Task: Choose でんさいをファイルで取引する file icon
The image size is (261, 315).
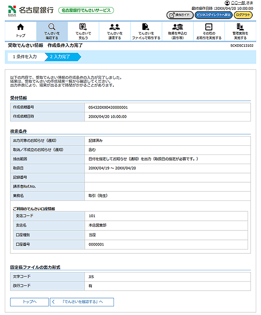Action: (146, 27)
